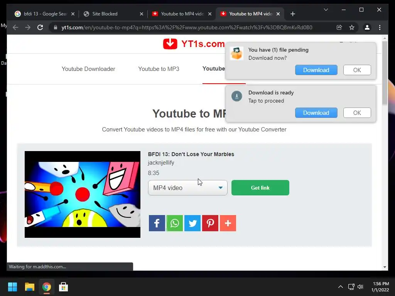The height and width of the screenshot is (296, 395).
Task: Click the scrollbar up arrow
Action: 385,38
